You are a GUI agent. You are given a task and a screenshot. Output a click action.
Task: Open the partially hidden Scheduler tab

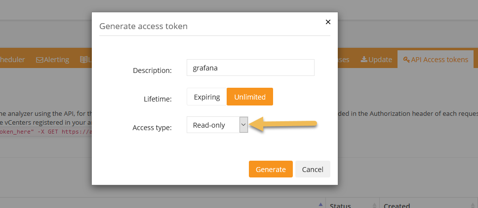tap(12, 60)
